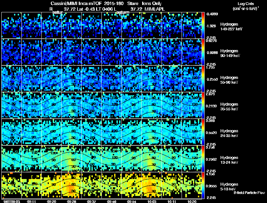This screenshot has width=267, height=203.
Task: Click the 'Log Cnts' colorbar title
Action: click(x=246, y=4)
